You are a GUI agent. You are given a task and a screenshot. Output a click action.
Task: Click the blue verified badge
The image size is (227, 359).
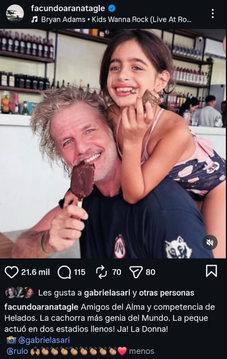tap(112, 9)
